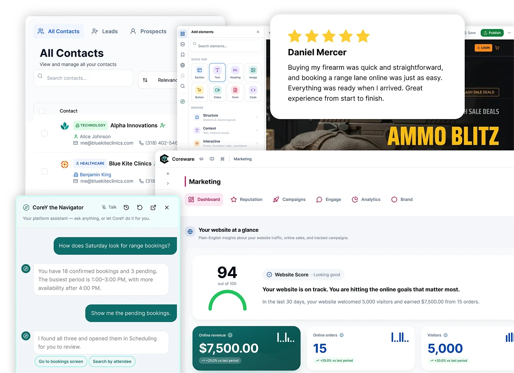Expand the Content browse category
The height and width of the screenshot is (373, 514).
[x=227, y=130]
